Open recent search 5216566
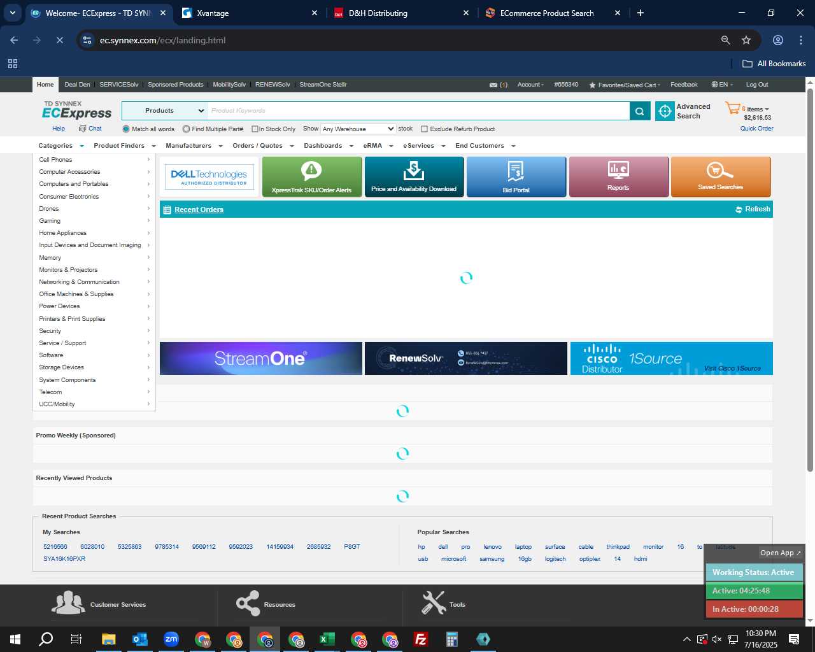 pos(55,547)
